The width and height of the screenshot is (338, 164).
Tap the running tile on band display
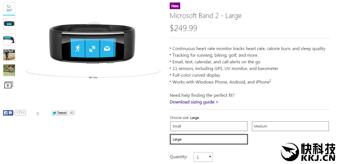click(78, 48)
